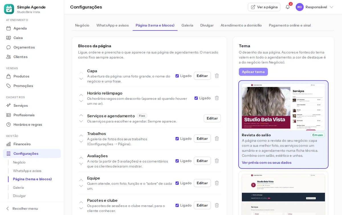Toggle the Equipe Ligado checkbox
Viewport: 342px width, 215px height.
pos(177,183)
